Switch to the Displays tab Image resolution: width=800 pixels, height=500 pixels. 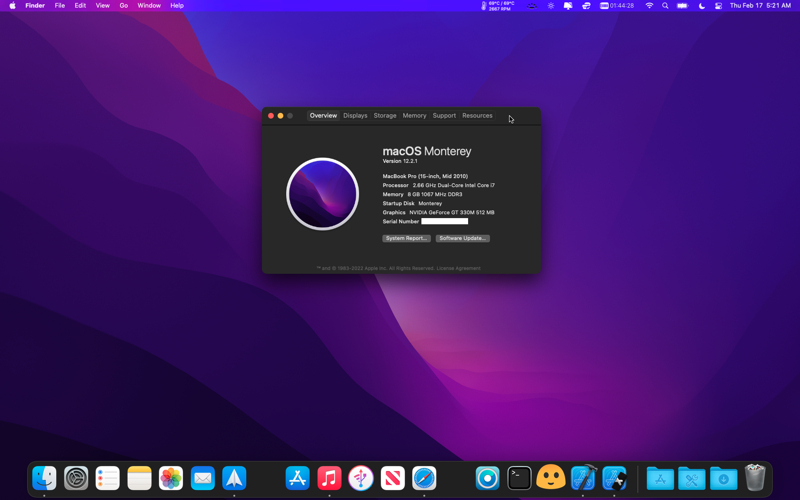[x=355, y=116]
